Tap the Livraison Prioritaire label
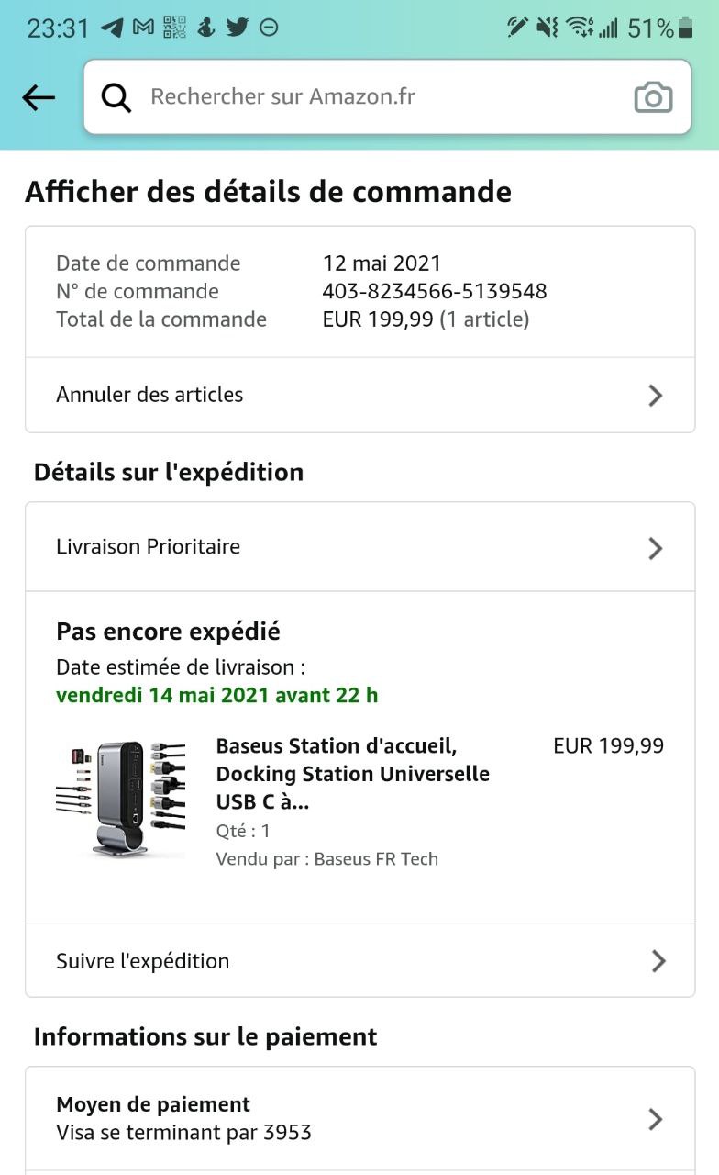Screen dimensions: 719x1175 coord(149,547)
